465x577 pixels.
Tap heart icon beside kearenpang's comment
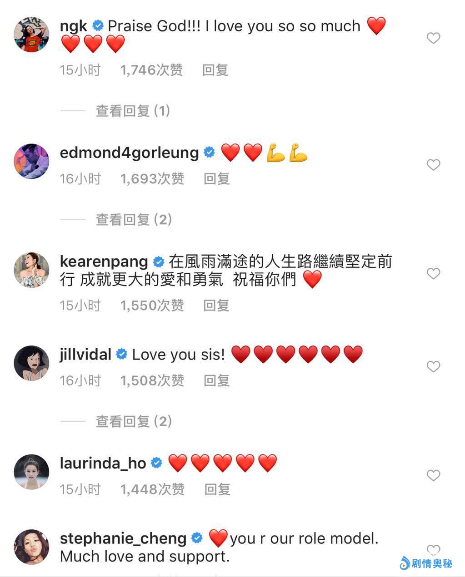433,274
